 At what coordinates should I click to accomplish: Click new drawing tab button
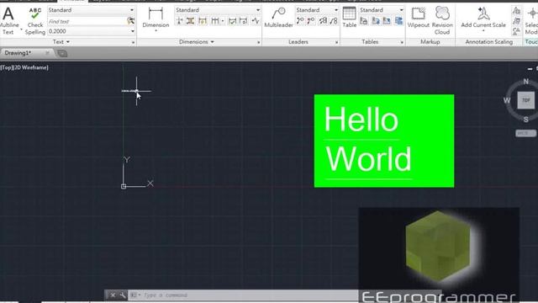click(62, 53)
